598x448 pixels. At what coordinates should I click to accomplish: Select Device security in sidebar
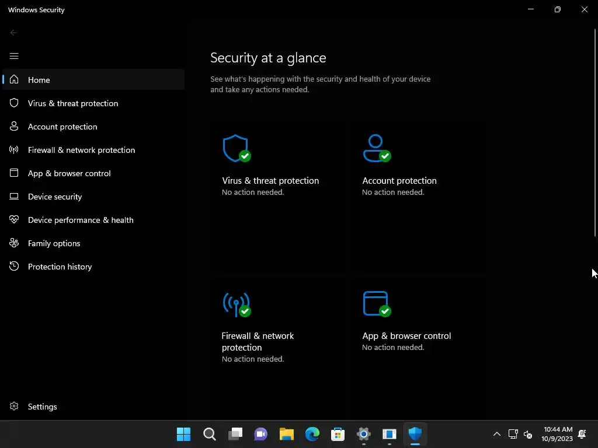point(93,197)
